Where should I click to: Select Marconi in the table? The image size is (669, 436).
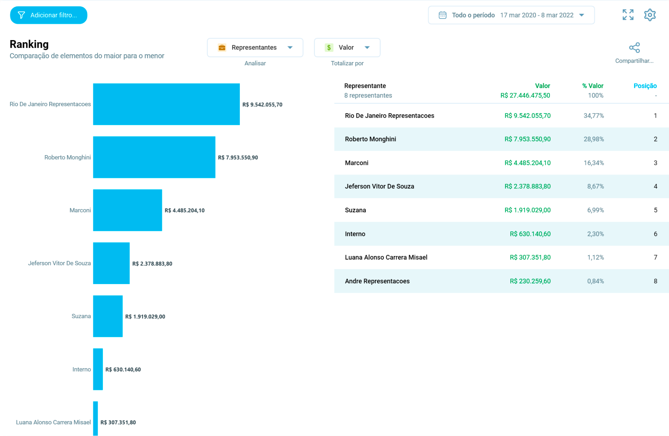501,163
